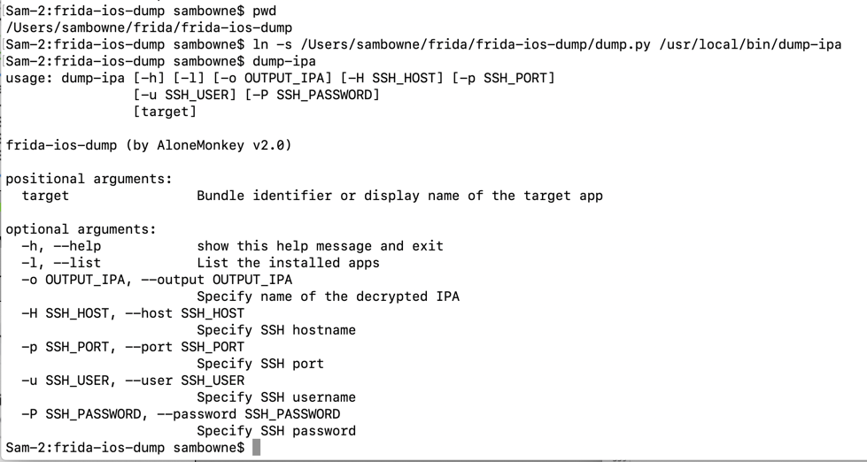Click 'Specify name of the decrypted IPA' text
This screenshot has width=867, height=462.
coord(328,296)
